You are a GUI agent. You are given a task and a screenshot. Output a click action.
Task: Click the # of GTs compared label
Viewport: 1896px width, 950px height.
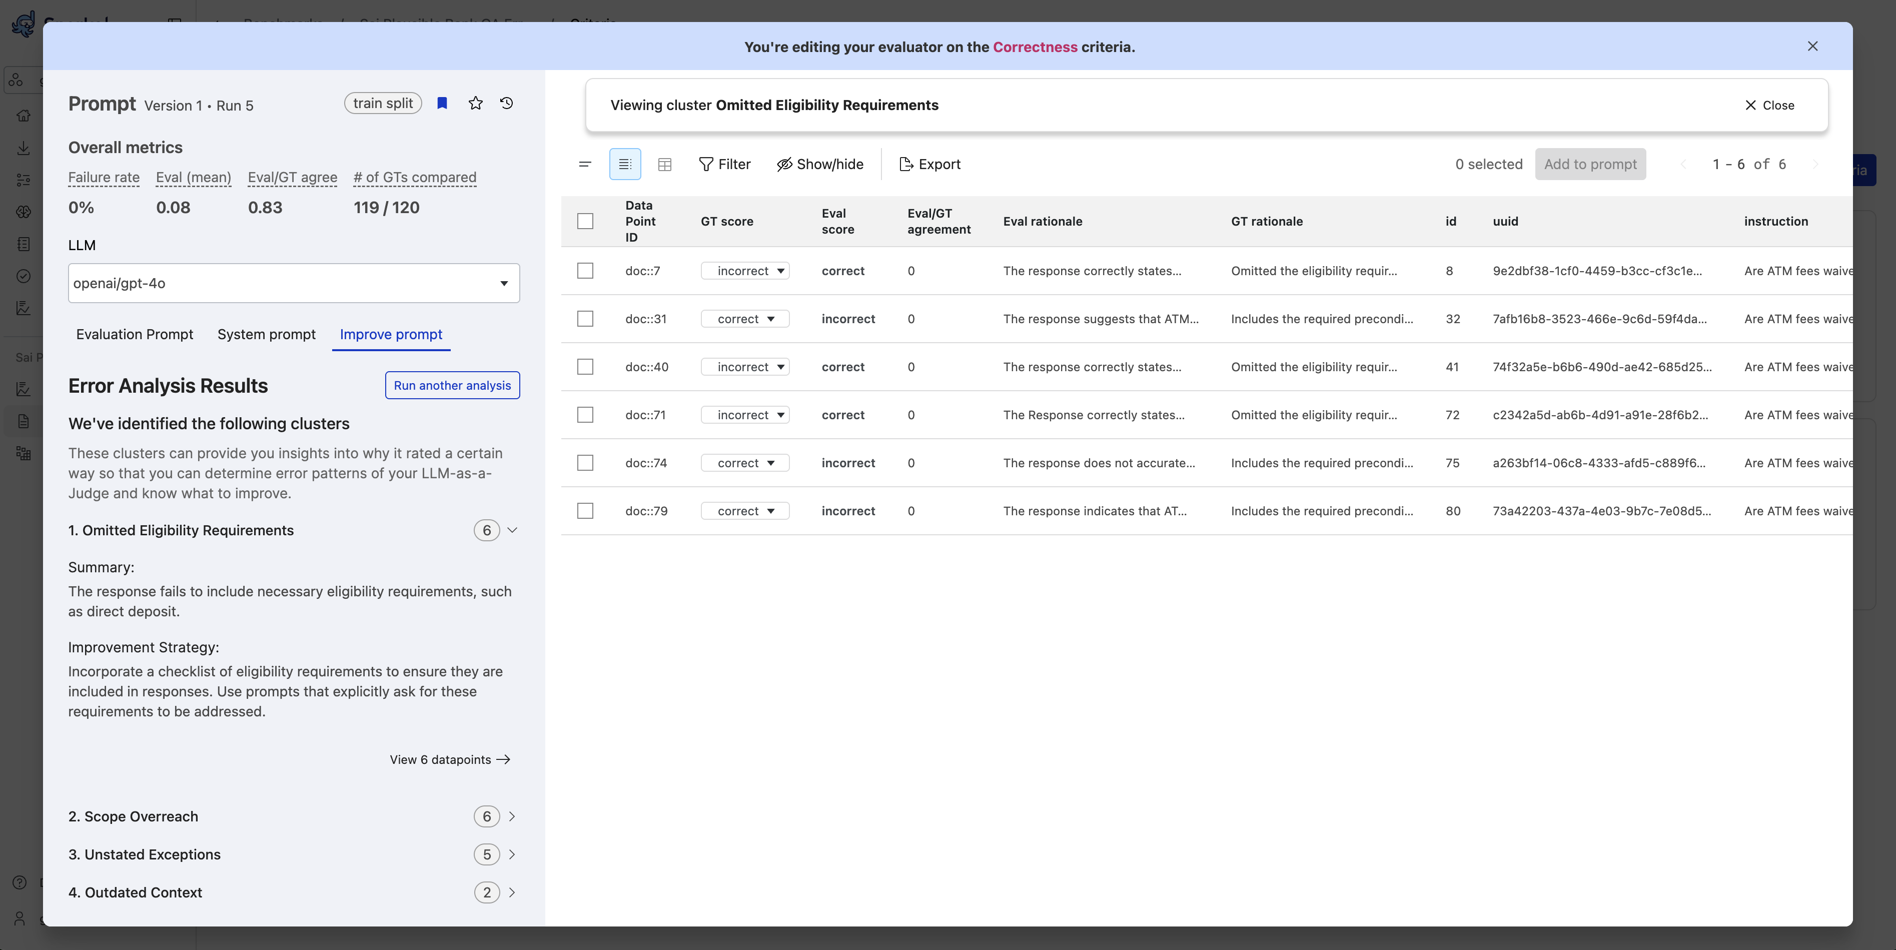(414, 177)
